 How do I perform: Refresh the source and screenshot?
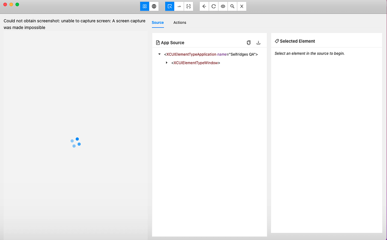click(x=213, y=6)
